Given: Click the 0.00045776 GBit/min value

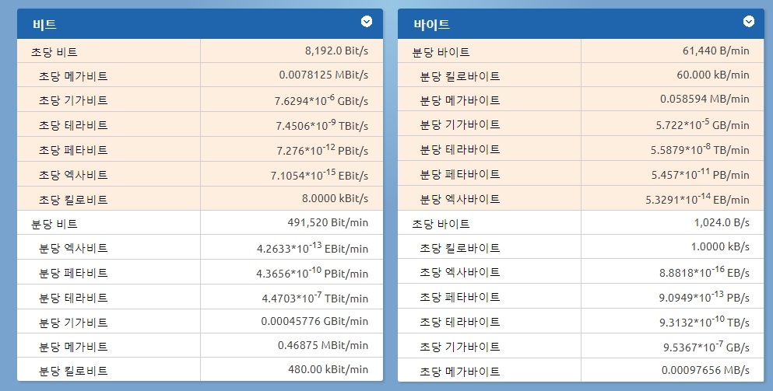Looking at the screenshot, I should click(314, 322).
